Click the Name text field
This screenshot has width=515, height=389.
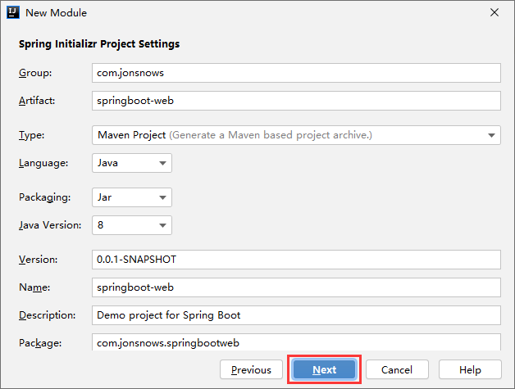296,287
